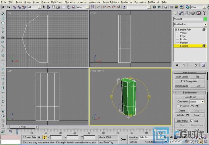
Task: Uncheck the Split checkbox
Action: tap(192, 121)
